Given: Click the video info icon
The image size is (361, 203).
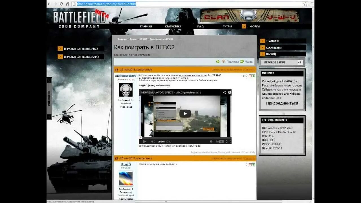Looking at the screenshot, I should [230, 92].
